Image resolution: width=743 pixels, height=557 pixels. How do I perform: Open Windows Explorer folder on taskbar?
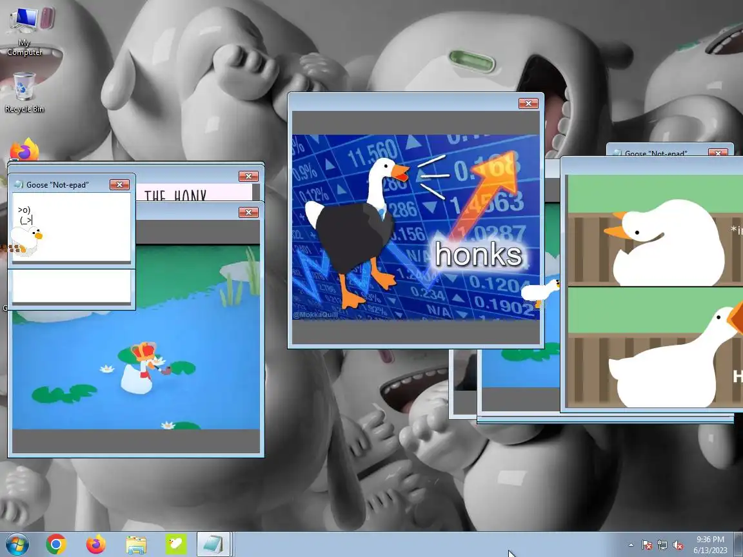(x=136, y=545)
